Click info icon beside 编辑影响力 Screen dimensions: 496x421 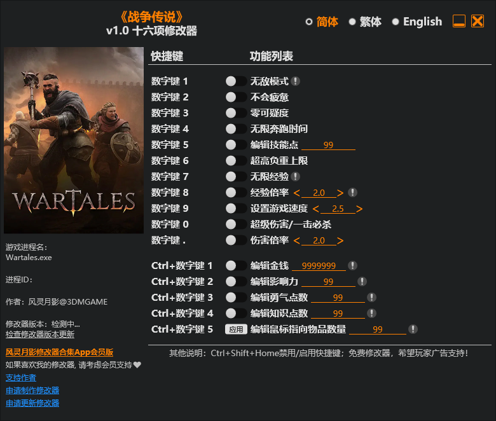tap(362, 281)
